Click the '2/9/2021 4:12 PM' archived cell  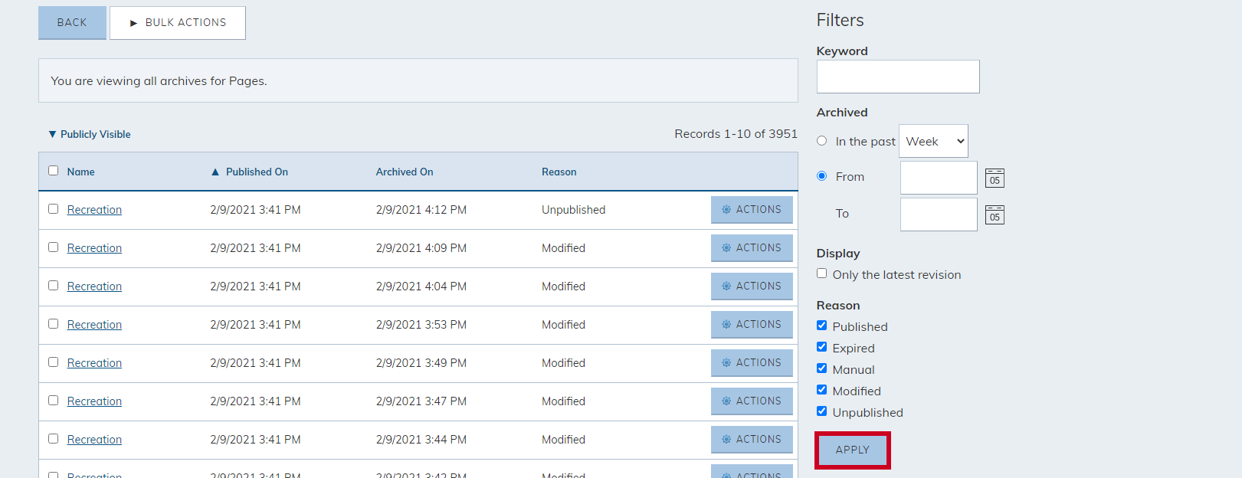pyautogui.click(x=421, y=210)
